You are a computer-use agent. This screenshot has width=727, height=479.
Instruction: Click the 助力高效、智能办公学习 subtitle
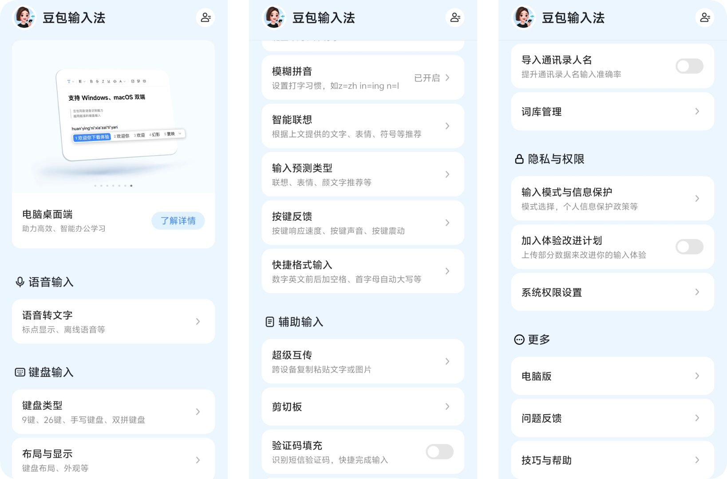click(x=64, y=229)
